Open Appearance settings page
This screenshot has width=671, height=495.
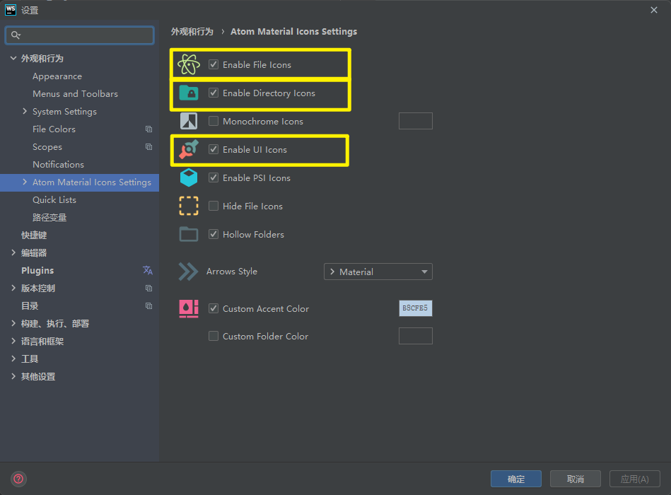[57, 76]
